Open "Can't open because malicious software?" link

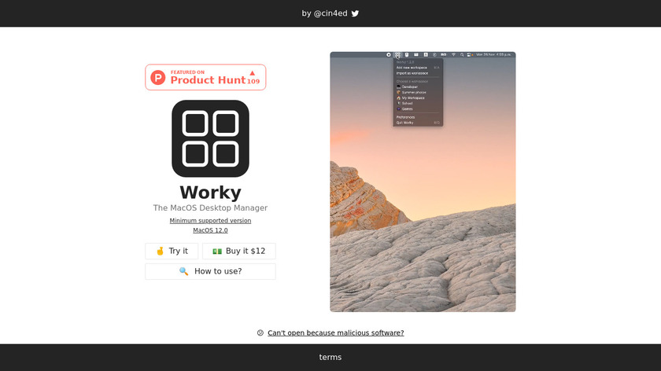(x=335, y=332)
